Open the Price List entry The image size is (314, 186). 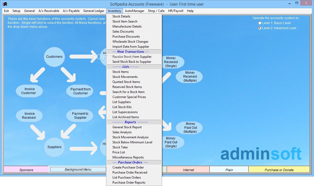tap(134, 152)
